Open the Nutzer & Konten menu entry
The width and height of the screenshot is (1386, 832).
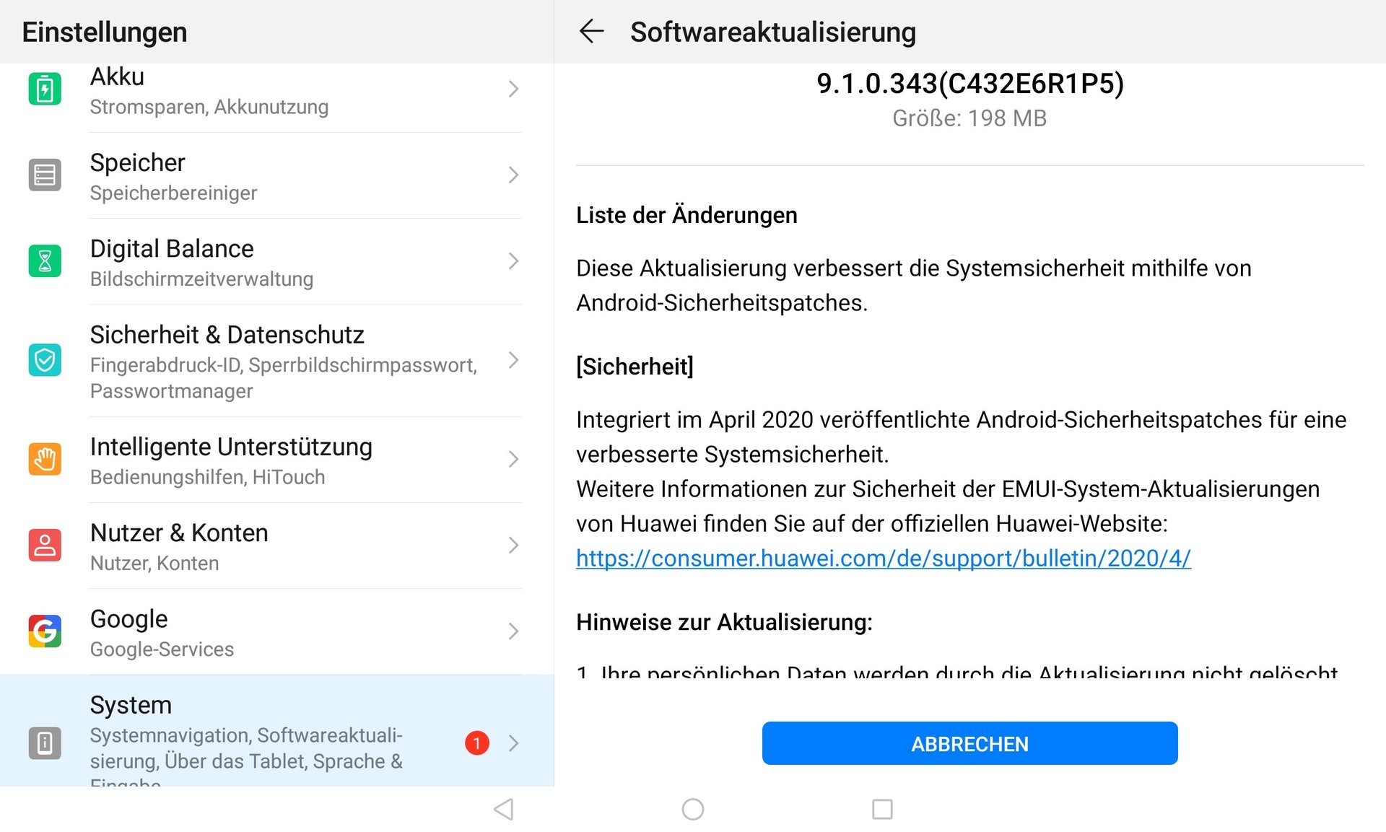pos(277,546)
